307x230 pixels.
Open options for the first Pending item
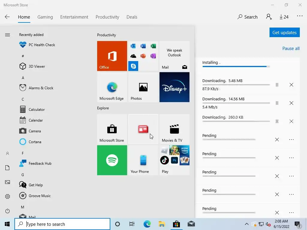pos(291,140)
